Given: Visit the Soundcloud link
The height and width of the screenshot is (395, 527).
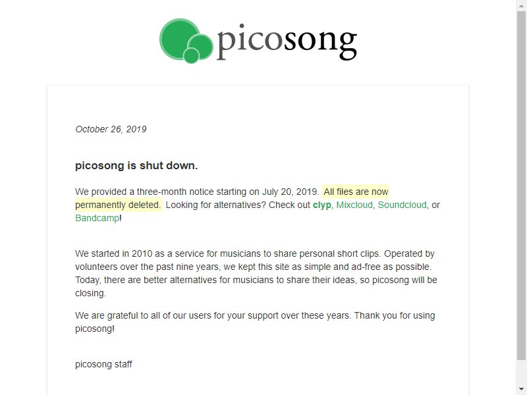Looking at the screenshot, I should coord(402,205).
